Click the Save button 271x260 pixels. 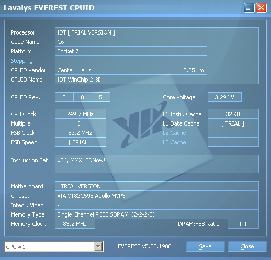click(x=205, y=246)
